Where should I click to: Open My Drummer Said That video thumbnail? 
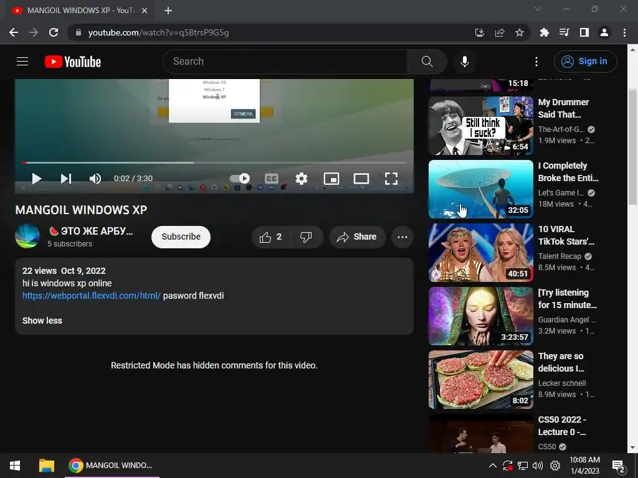pyautogui.click(x=481, y=126)
